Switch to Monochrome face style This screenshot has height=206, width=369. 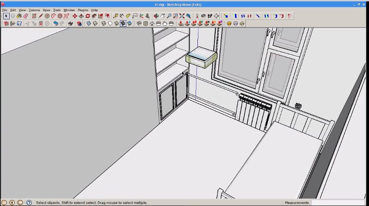coord(130,23)
